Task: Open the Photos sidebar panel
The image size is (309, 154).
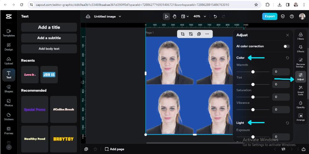Action: [x=9, y=103]
